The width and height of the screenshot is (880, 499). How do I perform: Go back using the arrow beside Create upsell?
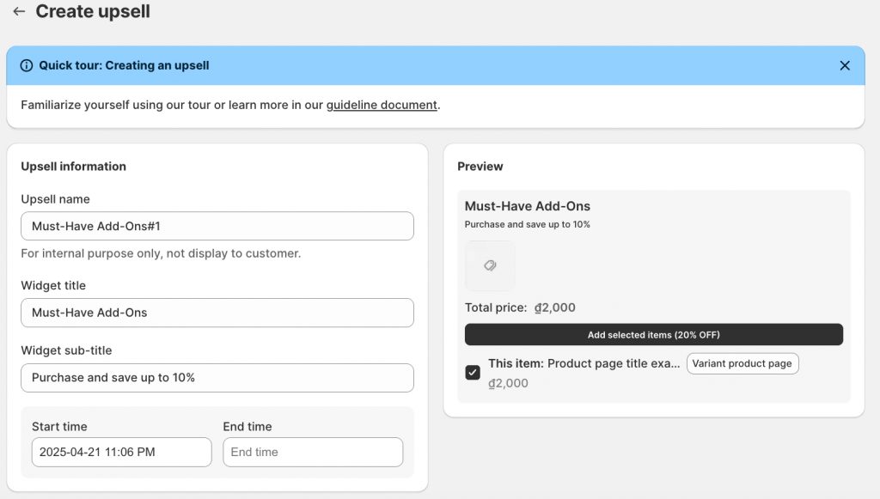click(x=19, y=12)
